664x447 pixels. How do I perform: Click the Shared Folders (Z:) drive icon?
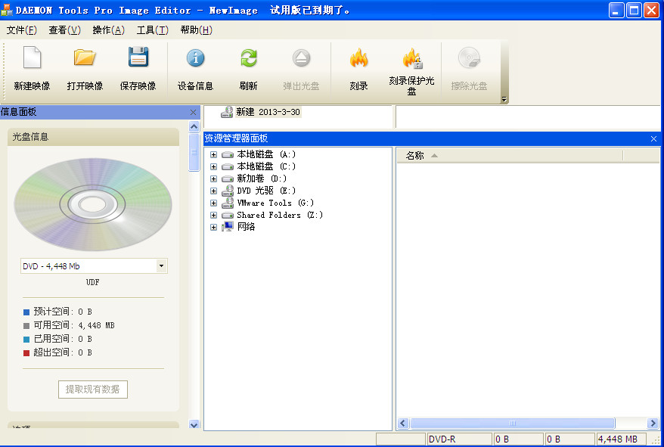point(228,216)
